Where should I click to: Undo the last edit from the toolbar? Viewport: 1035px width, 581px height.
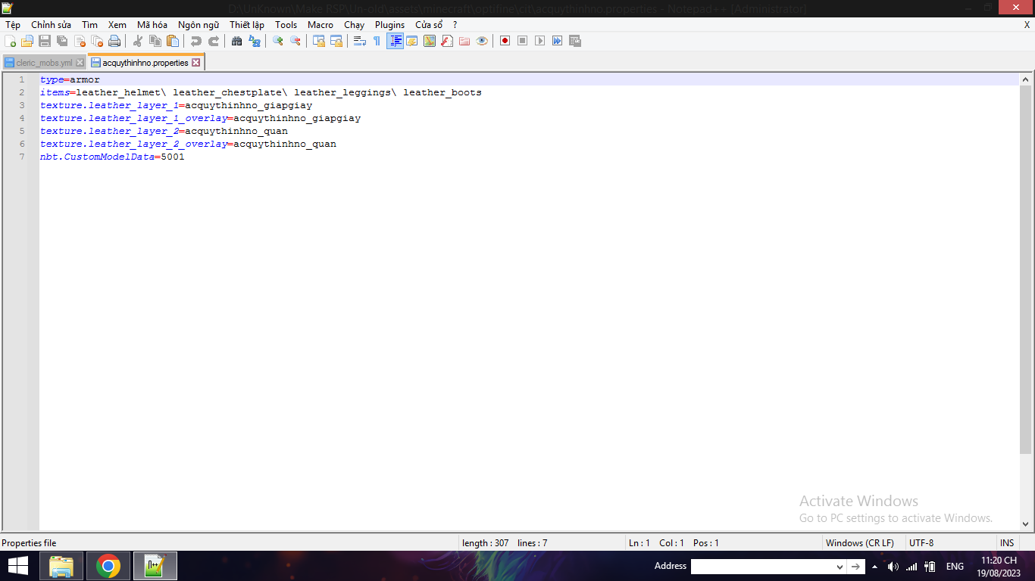tap(196, 41)
